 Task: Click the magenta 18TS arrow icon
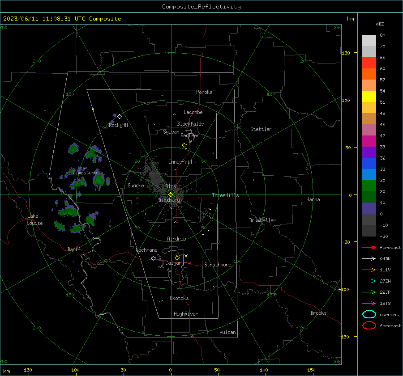tap(369, 303)
